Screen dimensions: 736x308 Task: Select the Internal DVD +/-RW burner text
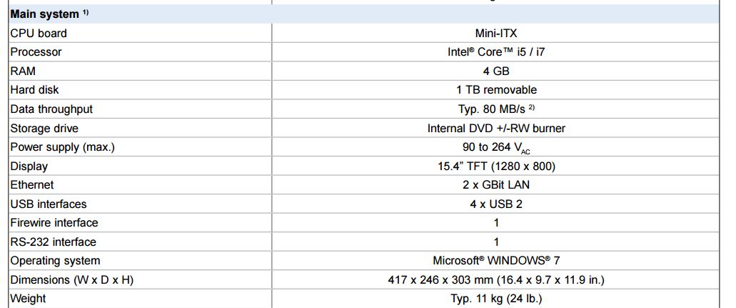click(496, 129)
